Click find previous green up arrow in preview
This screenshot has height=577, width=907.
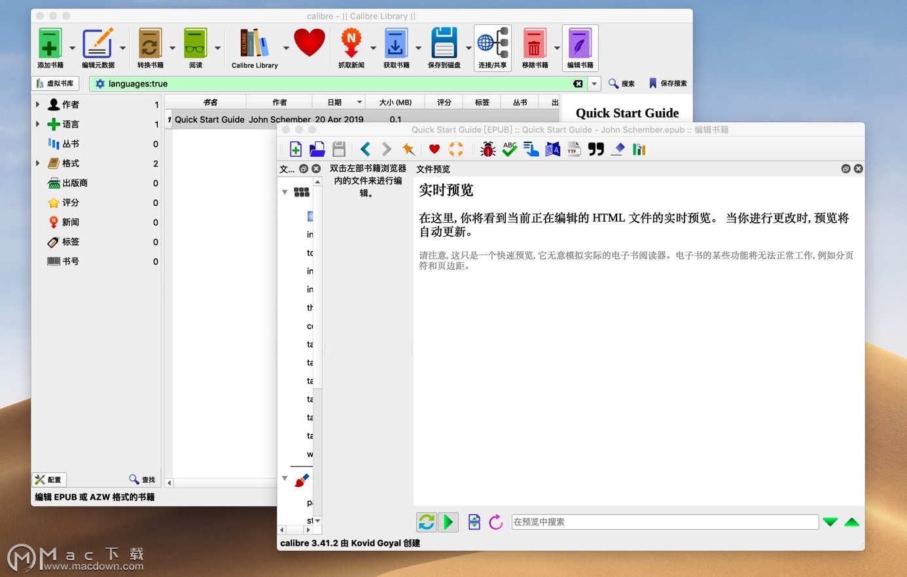tap(852, 521)
